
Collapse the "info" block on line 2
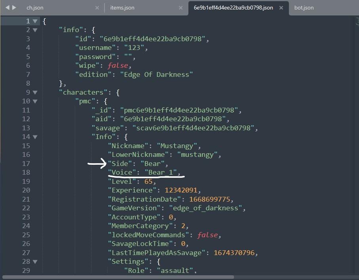click(35, 30)
